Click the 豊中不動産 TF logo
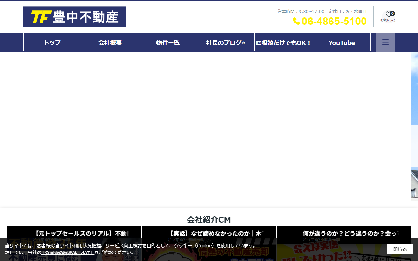Image resolution: width=418 pixels, height=261 pixels. [74, 17]
